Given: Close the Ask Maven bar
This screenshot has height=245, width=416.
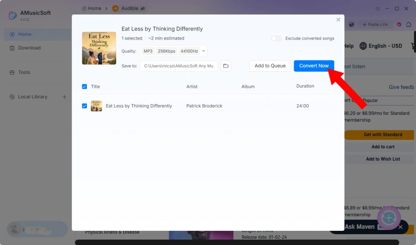Looking at the screenshot, I should 400,227.
